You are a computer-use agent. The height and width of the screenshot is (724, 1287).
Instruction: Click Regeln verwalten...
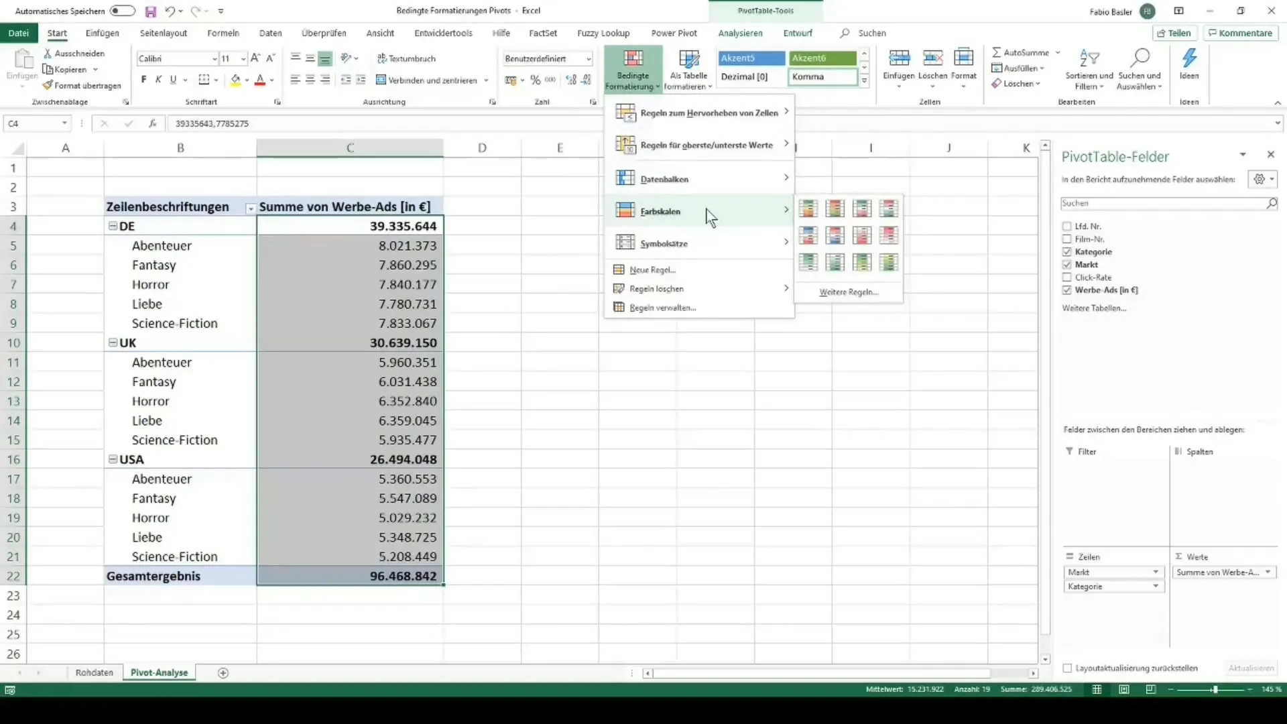pyautogui.click(x=663, y=308)
